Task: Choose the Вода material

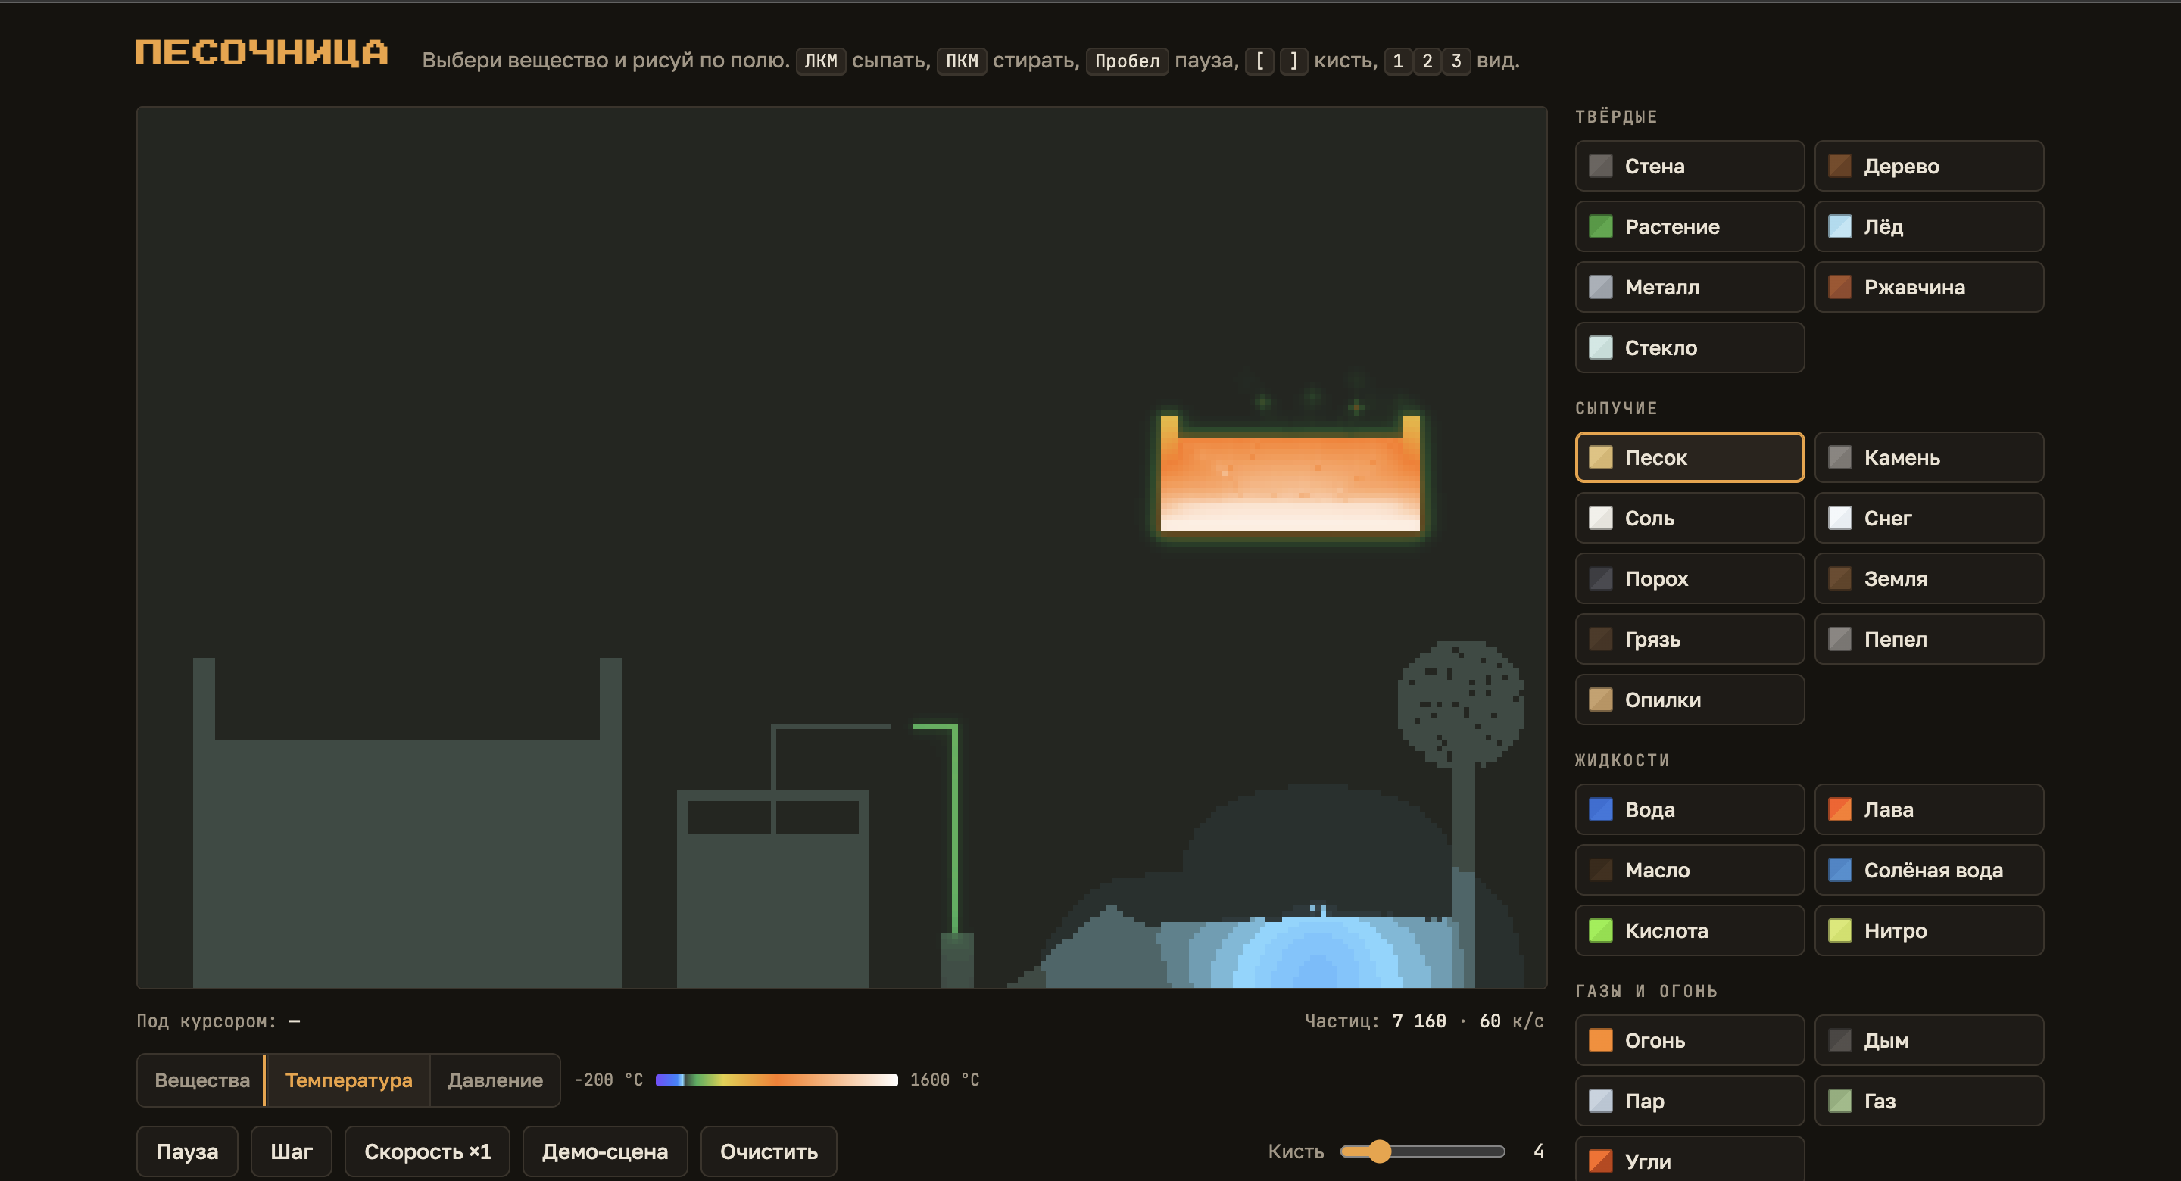Action: [x=1689, y=809]
